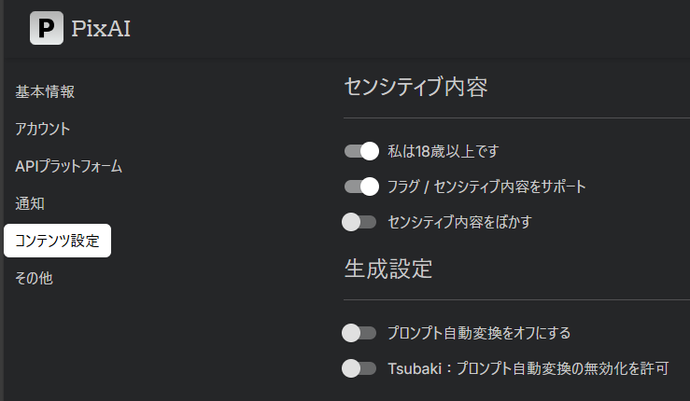Enable the Tsubaki prompt conversion switch
This screenshot has width=690, height=401.
(x=359, y=367)
